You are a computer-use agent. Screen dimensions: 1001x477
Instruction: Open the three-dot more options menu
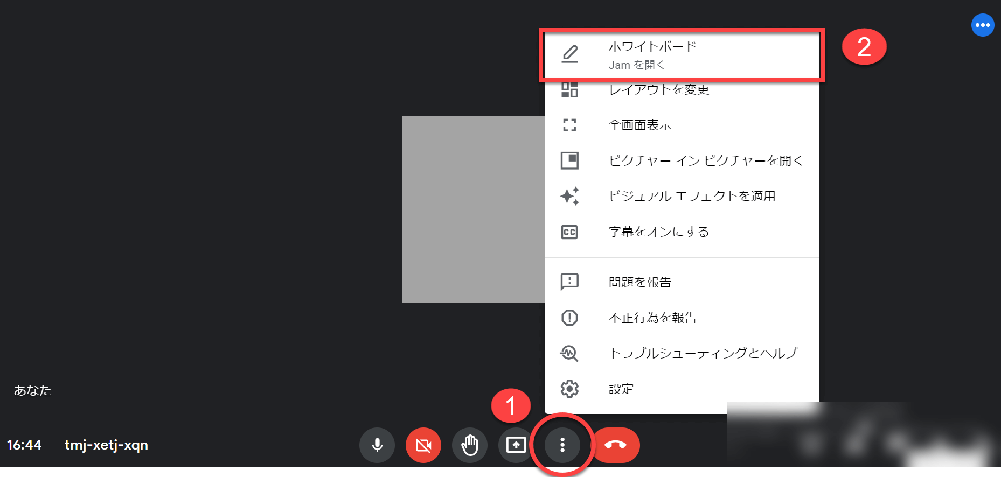(x=562, y=445)
